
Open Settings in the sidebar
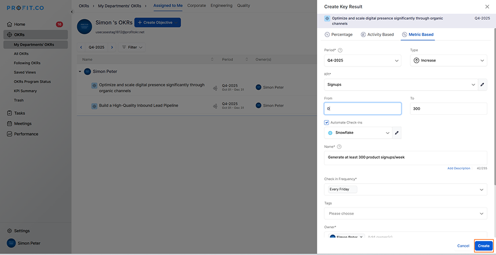click(x=22, y=231)
